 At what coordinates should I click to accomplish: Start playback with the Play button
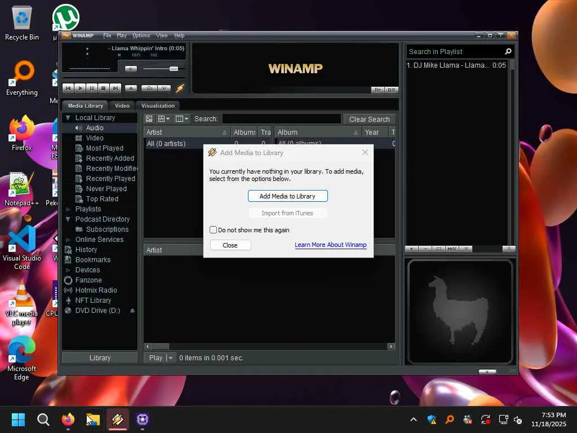coord(80,89)
